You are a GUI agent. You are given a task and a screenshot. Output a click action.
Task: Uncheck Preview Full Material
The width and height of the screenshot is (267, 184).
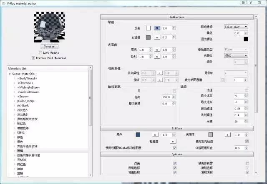[33, 58]
